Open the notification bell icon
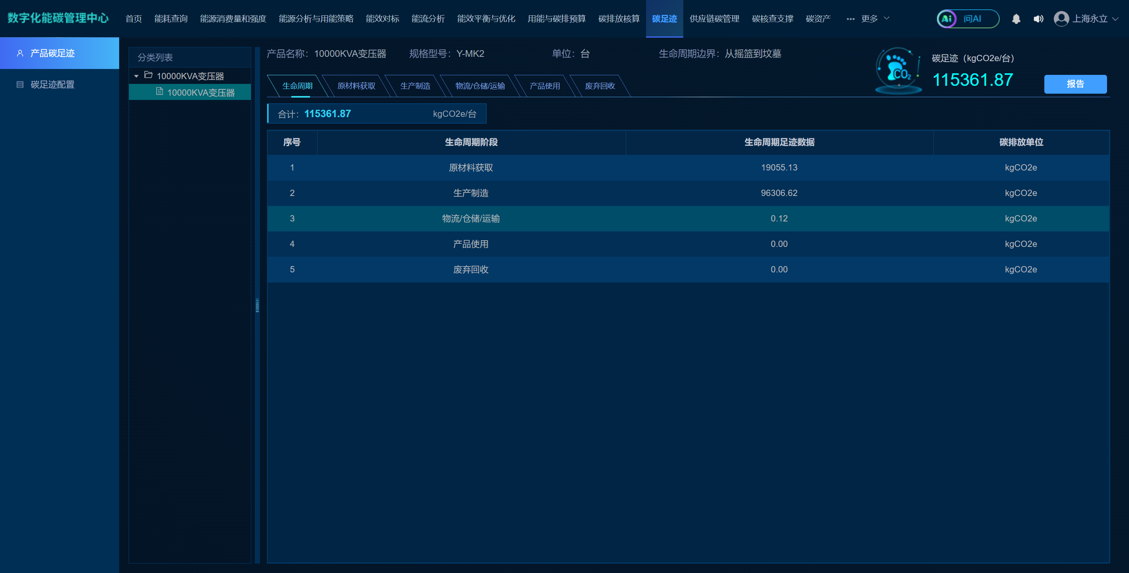This screenshot has width=1129, height=573. pyautogui.click(x=1016, y=19)
